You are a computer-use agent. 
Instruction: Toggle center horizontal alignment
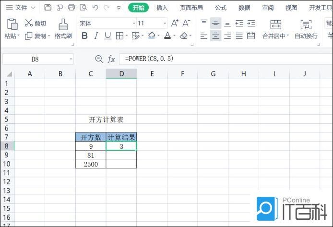point(215,36)
